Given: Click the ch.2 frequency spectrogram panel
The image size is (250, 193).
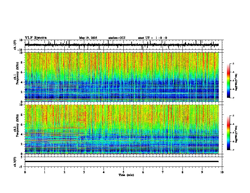Looking at the screenshot, I should pos(122,129).
